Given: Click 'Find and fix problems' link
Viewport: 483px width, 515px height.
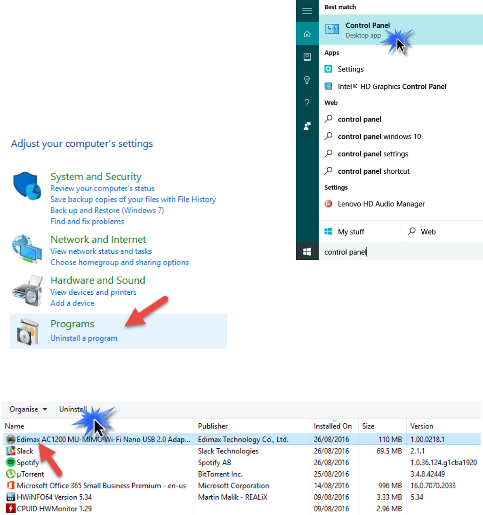Looking at the screenshot, I should click(87, 222).
